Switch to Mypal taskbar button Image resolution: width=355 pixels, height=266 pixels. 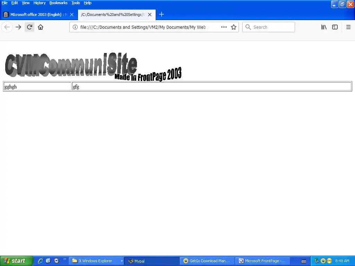[x=152, y=261]
